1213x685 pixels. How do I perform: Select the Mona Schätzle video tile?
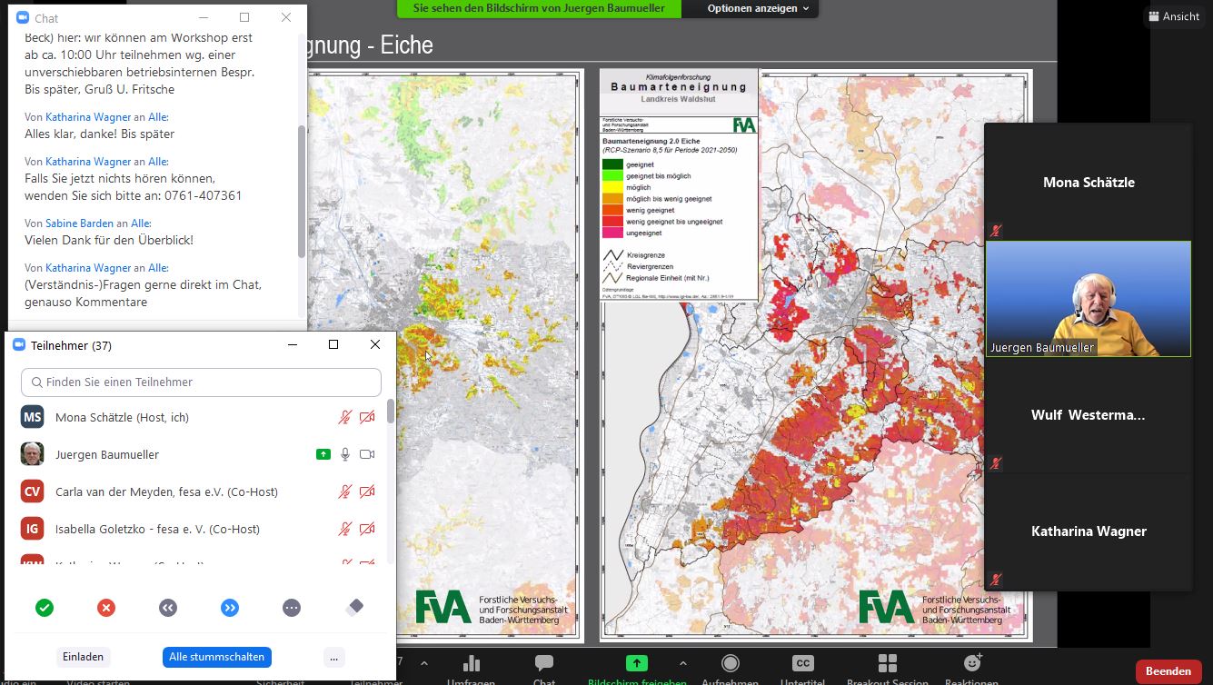coord(1088,183)
